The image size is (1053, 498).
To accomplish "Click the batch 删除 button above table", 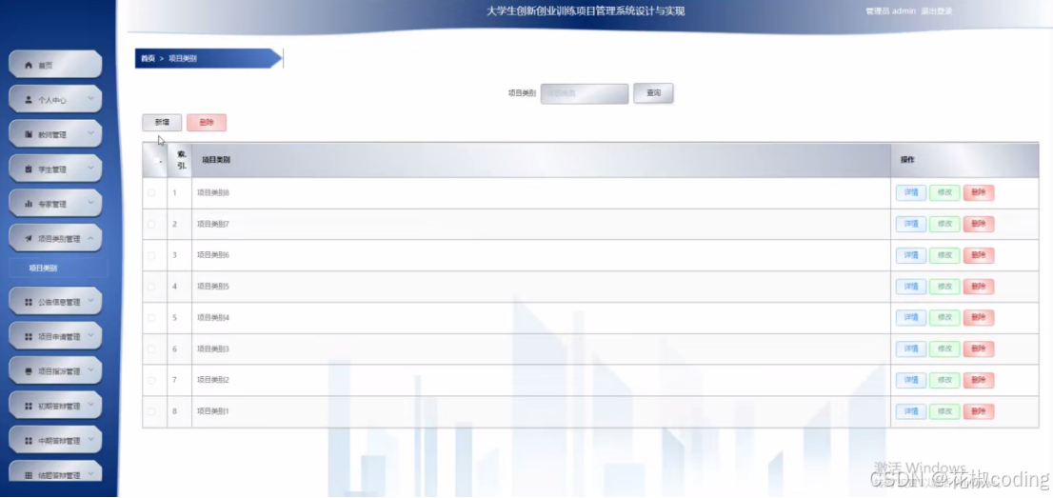I will coord(207,122).
